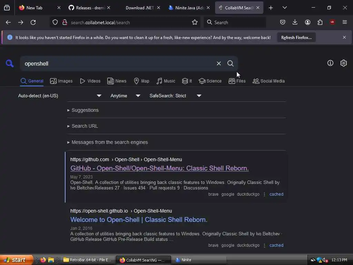Image resolution: width=353 pixels, height=265 pixels.
Task: Open a new browser tab
Action: click(271, 8)
